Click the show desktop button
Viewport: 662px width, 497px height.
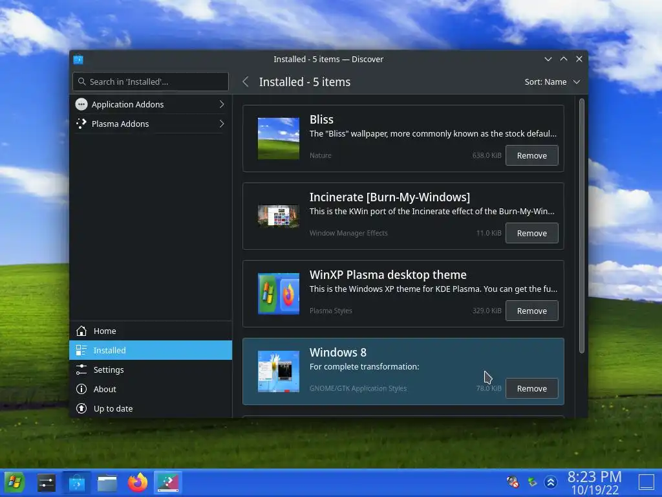point(646,482)
